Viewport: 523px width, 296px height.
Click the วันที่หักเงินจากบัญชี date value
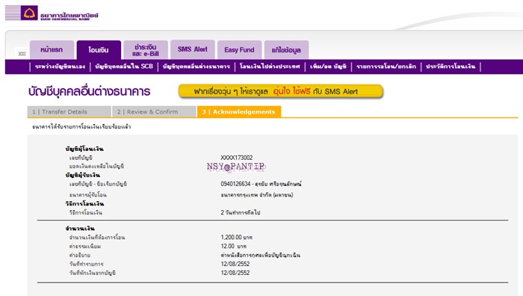[235, 273]
